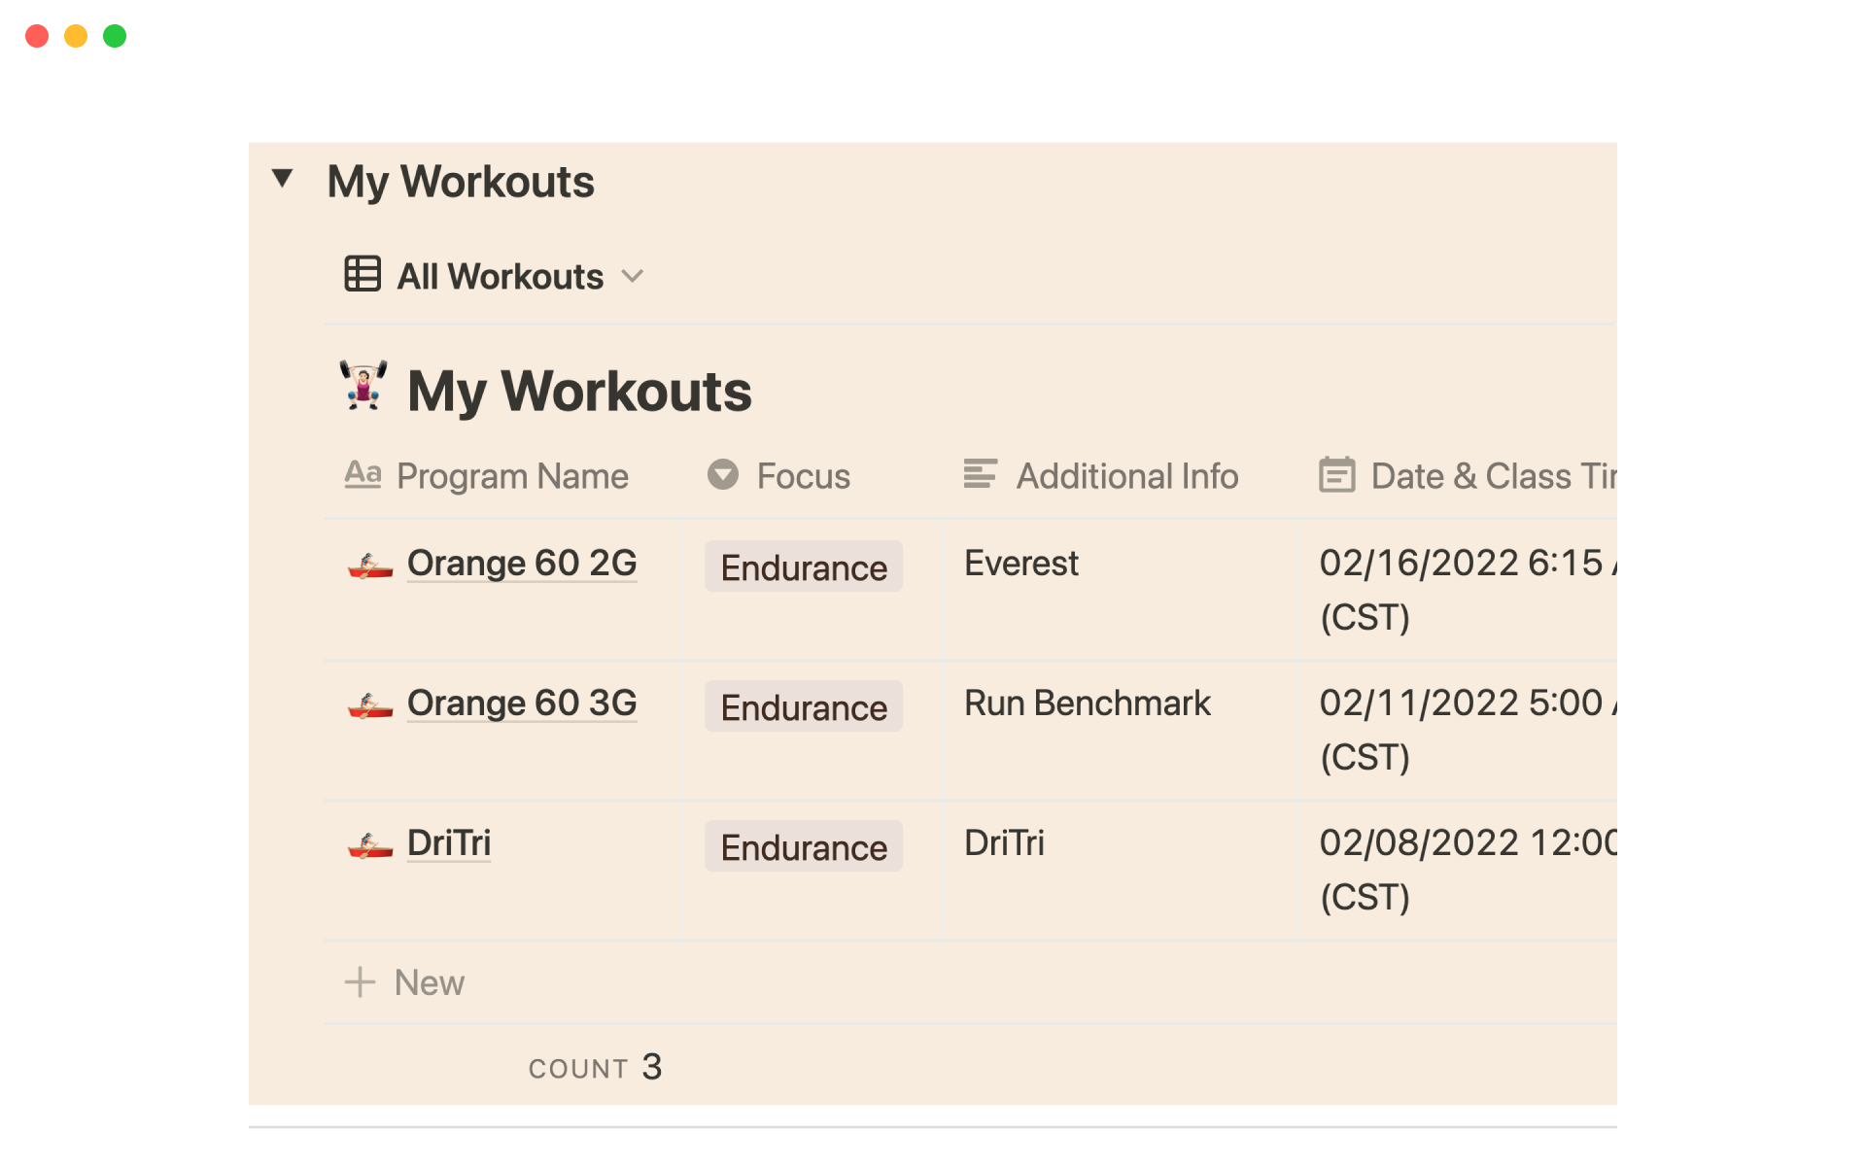Click the yellow minimize traffic light
The height and width of the screenshot is (1166, 1866).
[x=75, y=35]
